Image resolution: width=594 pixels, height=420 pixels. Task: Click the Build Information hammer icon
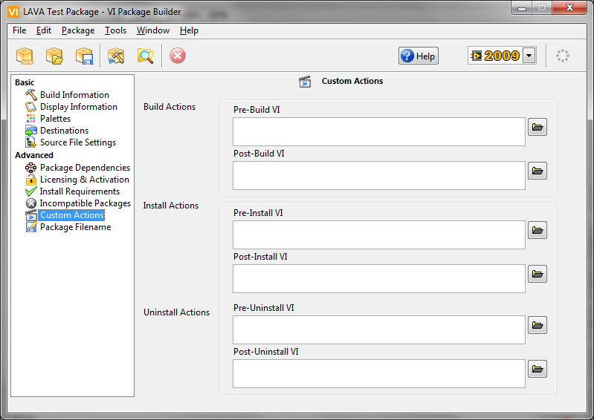click(x=30, y=94)
